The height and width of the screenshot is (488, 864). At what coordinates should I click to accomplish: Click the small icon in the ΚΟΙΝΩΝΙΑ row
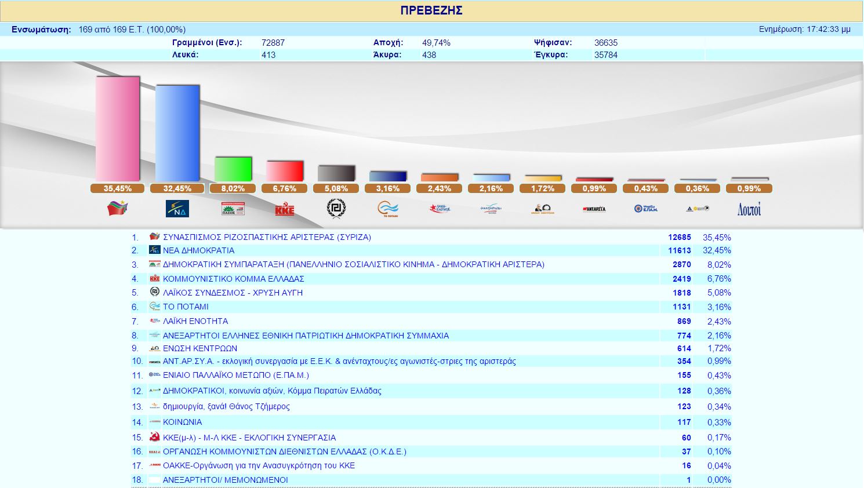154,422
